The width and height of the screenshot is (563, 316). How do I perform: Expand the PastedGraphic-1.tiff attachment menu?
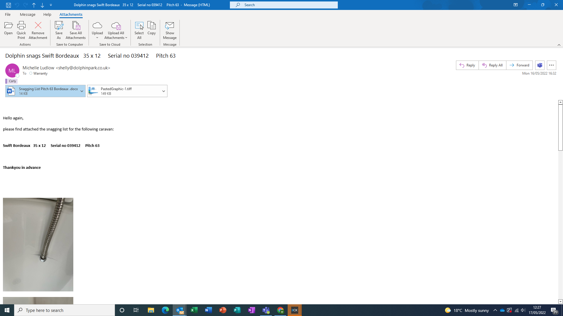pyautogui.click(x=164, y=91)
